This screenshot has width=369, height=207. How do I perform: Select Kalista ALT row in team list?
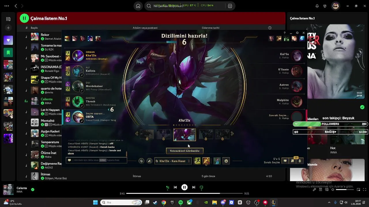pos(91,71)
